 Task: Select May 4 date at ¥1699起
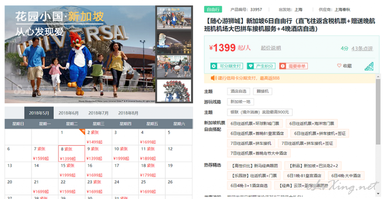point(152,137)
